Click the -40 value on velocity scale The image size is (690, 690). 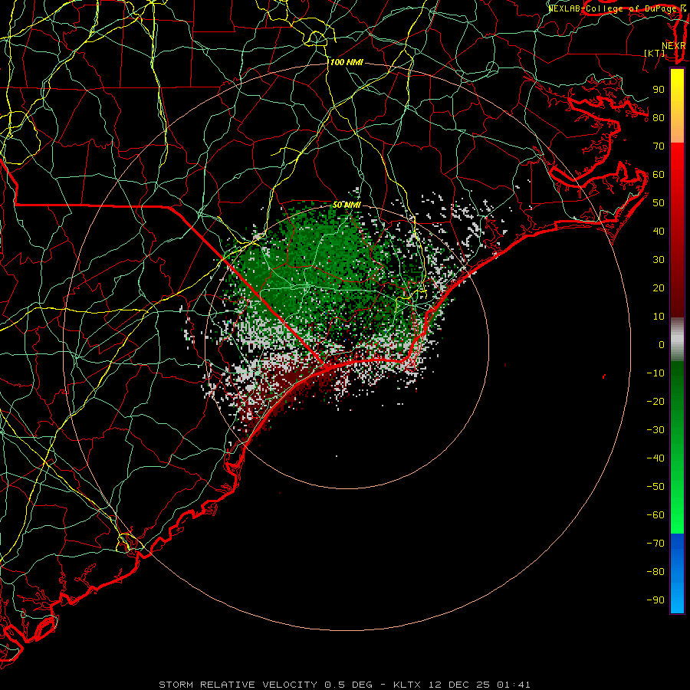655,458
